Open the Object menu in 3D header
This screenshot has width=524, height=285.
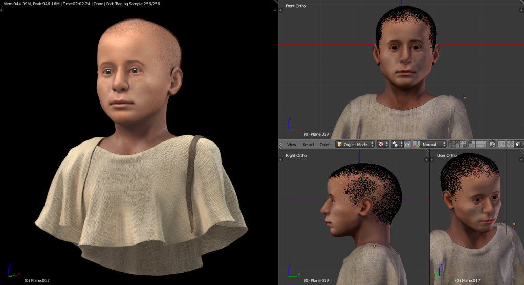pos(325,145)
